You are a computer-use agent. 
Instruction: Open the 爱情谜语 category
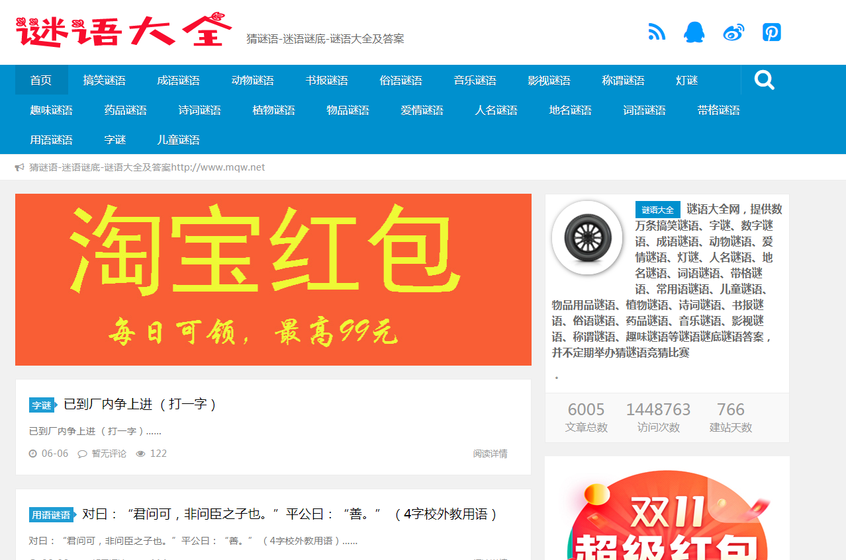[422, 110]
